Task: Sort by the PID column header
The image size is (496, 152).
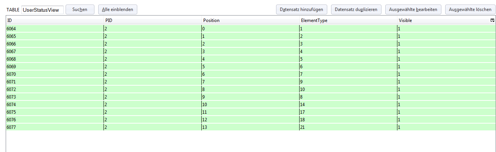Action: tap(153, 20)
